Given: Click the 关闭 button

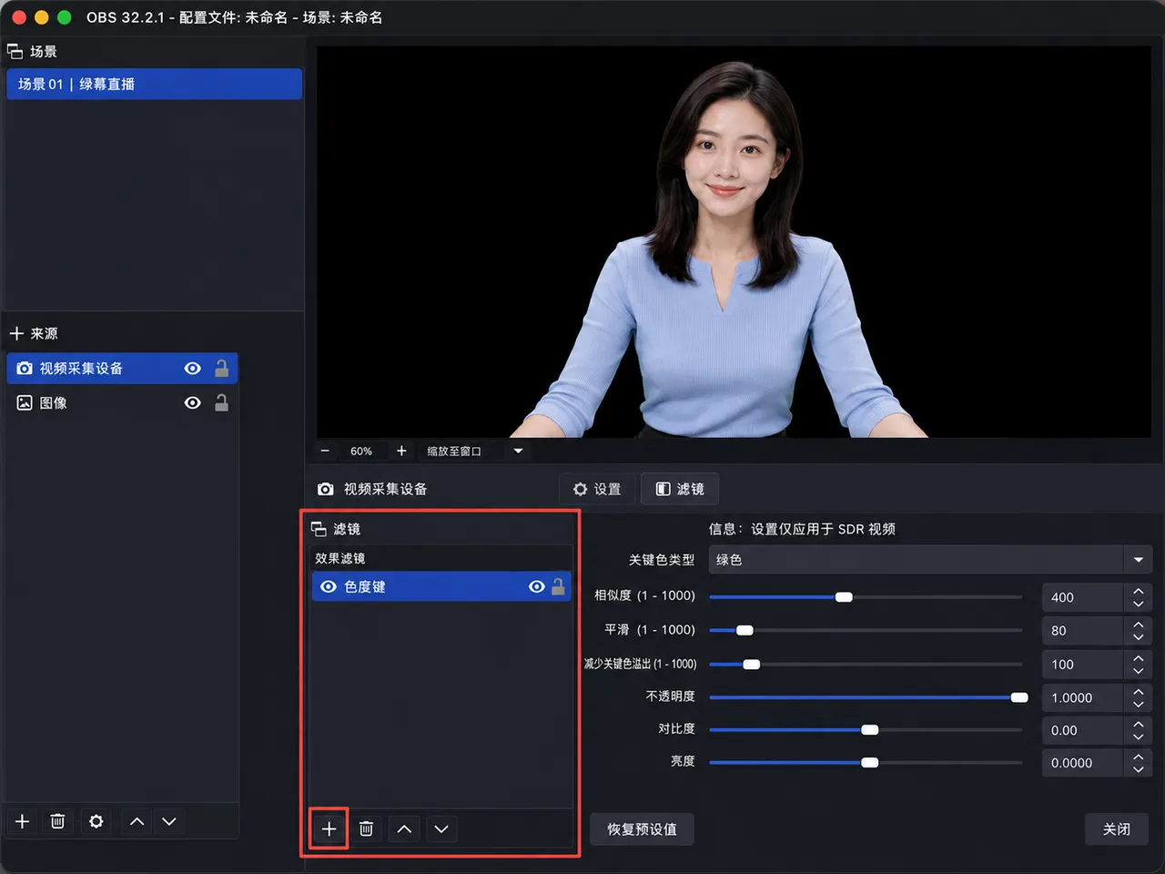Looking at the screenshot, I should (x=1117, y=829).
